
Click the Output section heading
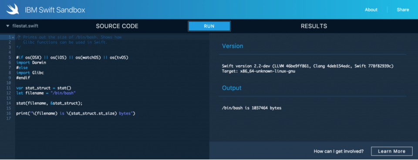coord(232,88)
